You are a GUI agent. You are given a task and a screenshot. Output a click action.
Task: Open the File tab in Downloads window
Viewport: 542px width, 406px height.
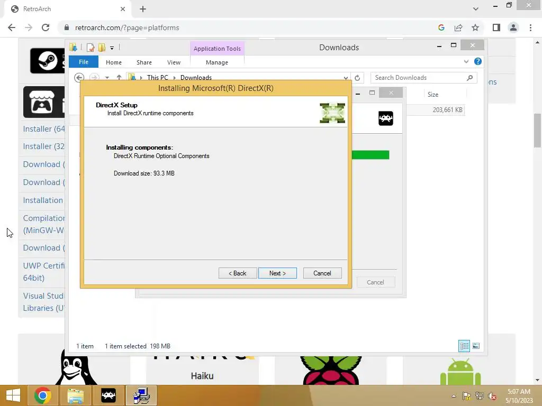tap(84, 62)
